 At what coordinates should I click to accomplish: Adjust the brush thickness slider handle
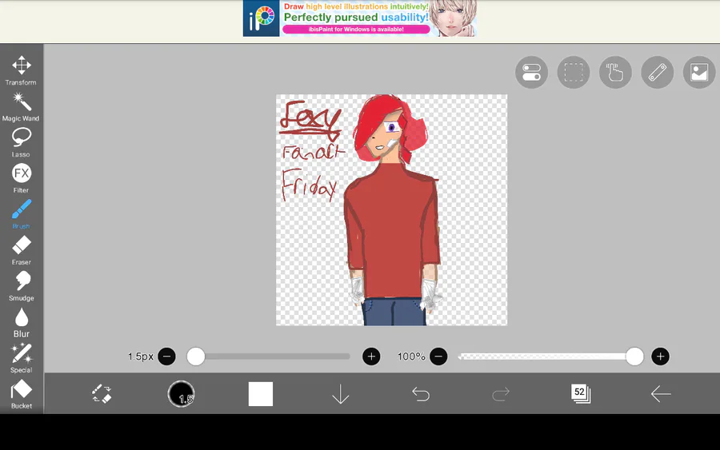click(196, 356)
